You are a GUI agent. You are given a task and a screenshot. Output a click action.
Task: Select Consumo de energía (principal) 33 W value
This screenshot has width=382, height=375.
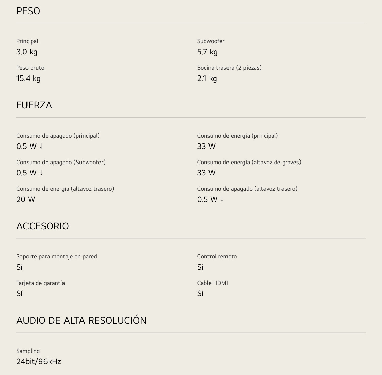[x=206, y=147]
